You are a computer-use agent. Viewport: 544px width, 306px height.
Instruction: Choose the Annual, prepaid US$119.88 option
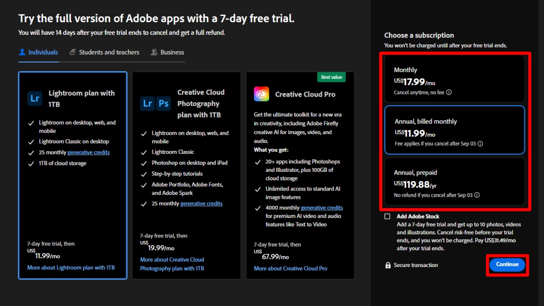tap(454, 181)
